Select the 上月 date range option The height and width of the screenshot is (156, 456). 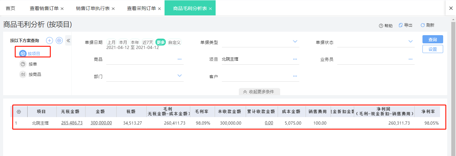[x=112, y=42]
